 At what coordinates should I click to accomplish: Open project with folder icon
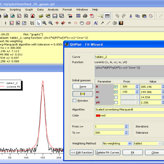click(41, 16)
